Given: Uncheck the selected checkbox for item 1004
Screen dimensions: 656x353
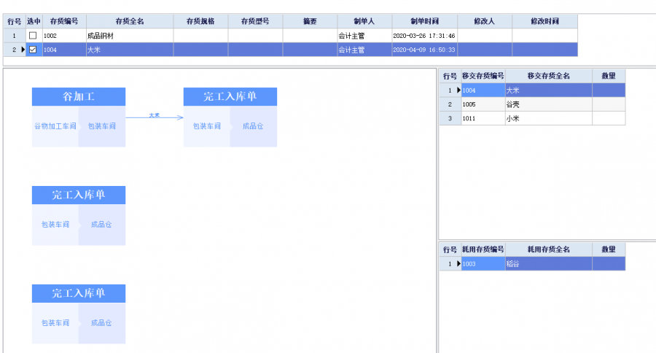Looking at the screenshot, I should coord(32,50).
